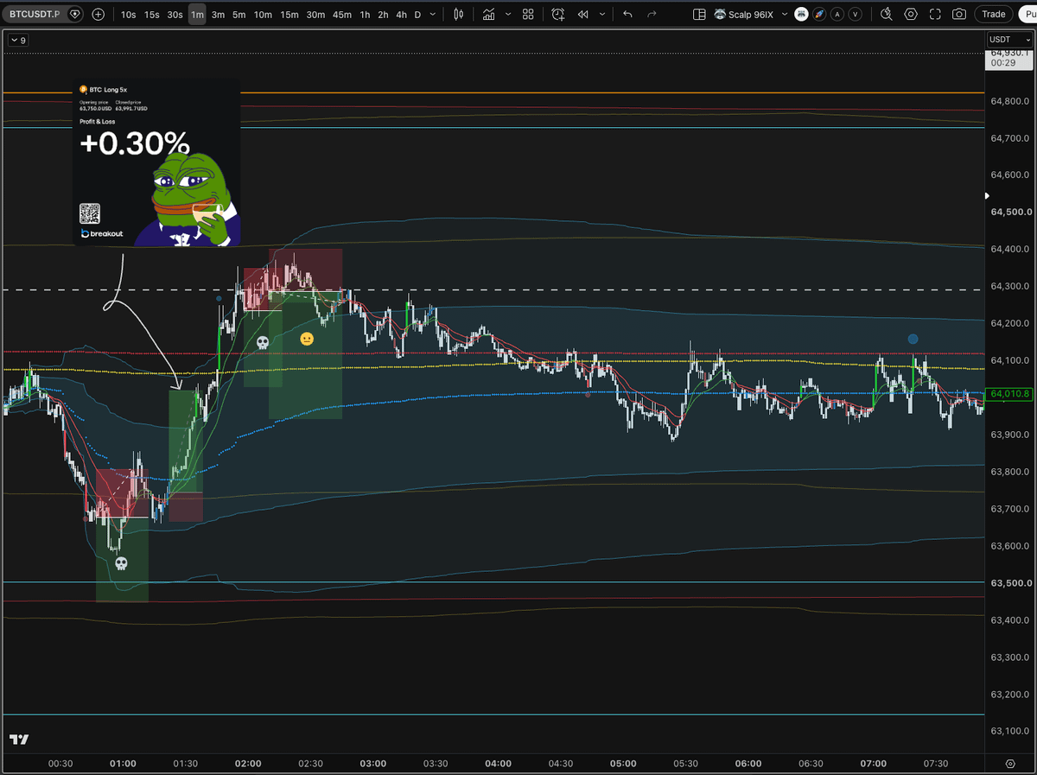
Task: Click the diamond icon beside BTCUSDT.P
Action: (76, 14)
